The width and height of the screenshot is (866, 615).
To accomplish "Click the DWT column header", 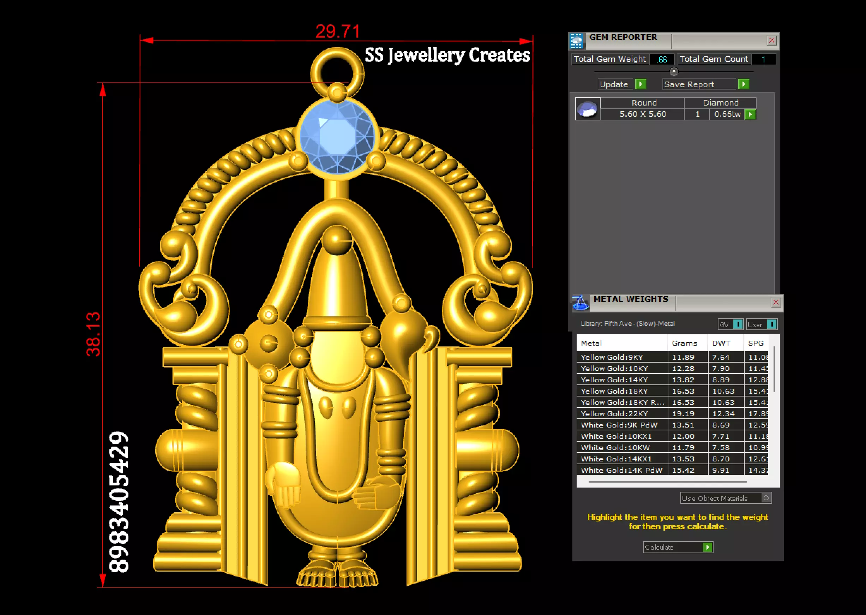I will (725, 343).
